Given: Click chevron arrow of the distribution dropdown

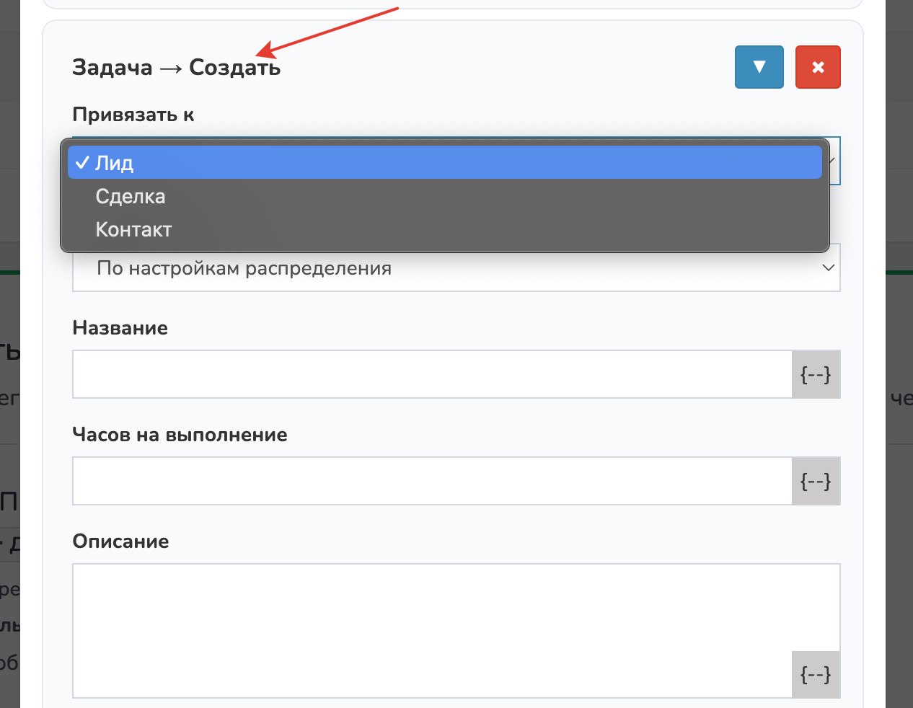Looking at the screenshot, I should [x=829, y=268].
